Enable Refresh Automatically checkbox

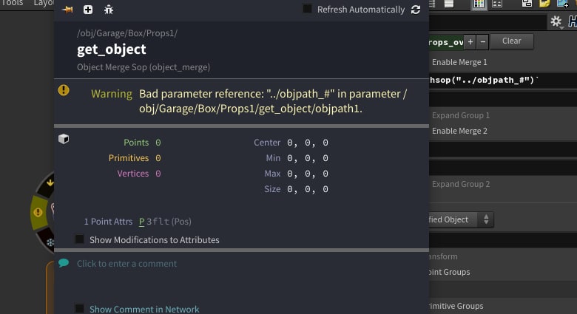coord(307,9)
